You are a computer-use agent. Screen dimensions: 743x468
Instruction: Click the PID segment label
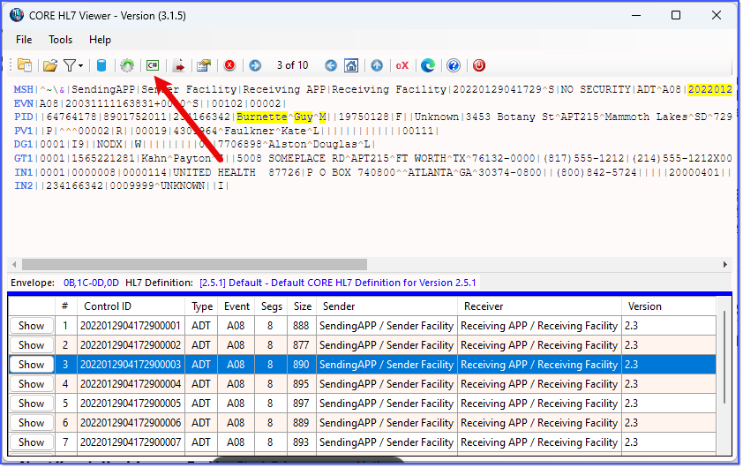pos(23,117)
